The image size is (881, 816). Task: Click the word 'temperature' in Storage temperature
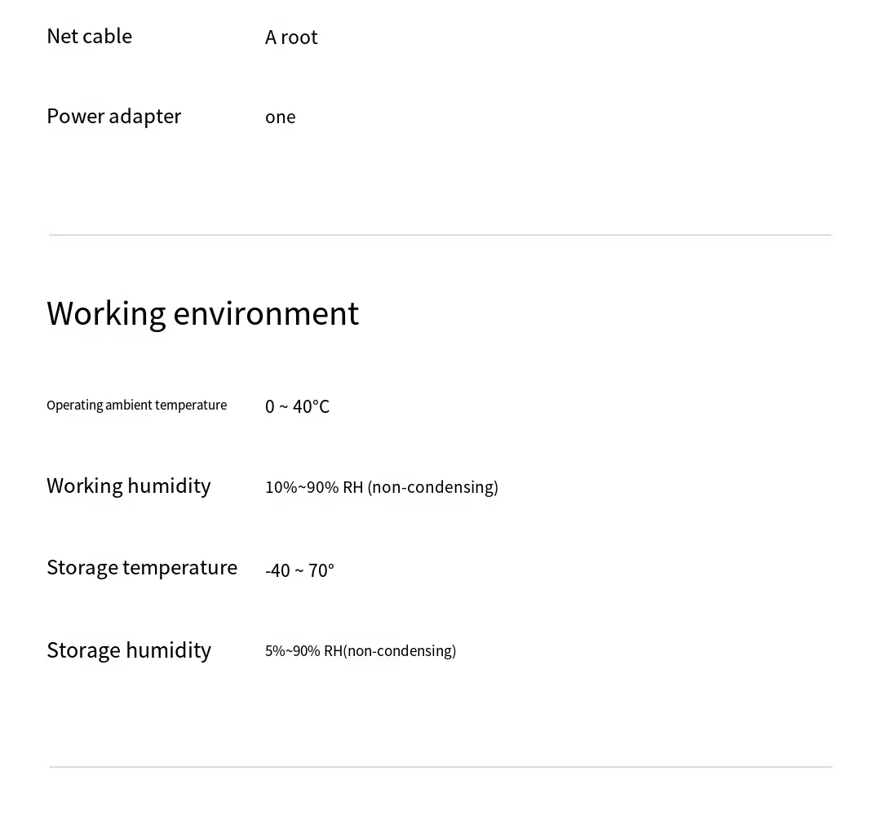[x=179, y=568]
